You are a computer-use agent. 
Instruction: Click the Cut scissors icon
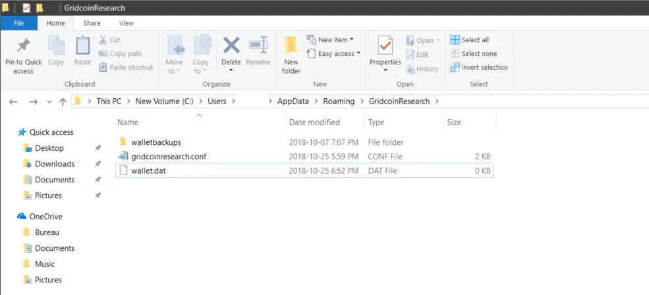tap(103, 40)
